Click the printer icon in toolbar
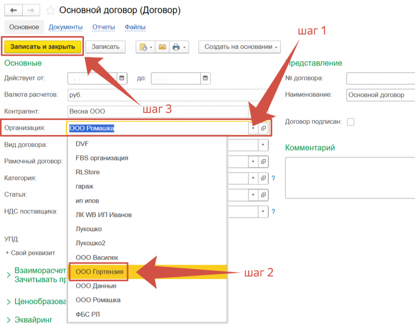This screenshot has height=329, width=415. 176,47
